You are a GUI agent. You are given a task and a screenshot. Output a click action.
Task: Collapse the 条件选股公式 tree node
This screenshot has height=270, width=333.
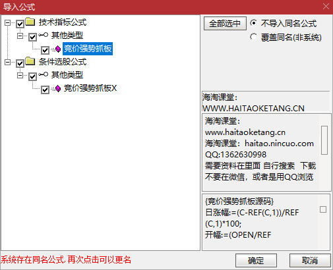pos(7,63)
